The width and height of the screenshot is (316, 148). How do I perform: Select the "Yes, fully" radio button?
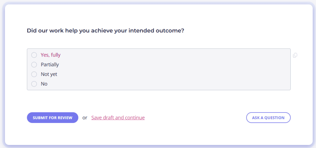click(34, 55)
